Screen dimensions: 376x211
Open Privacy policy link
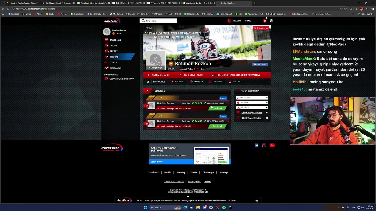click(x=194, y=181)
